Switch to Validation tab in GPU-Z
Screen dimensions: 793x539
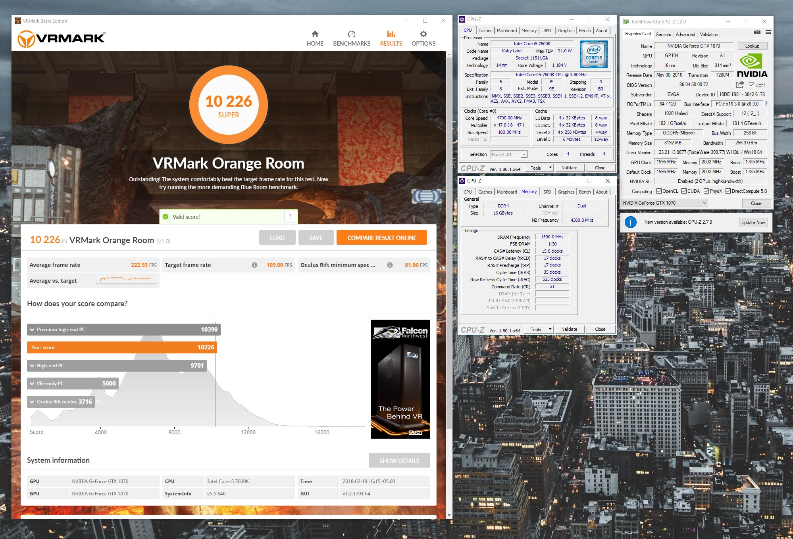coord(709,35)
